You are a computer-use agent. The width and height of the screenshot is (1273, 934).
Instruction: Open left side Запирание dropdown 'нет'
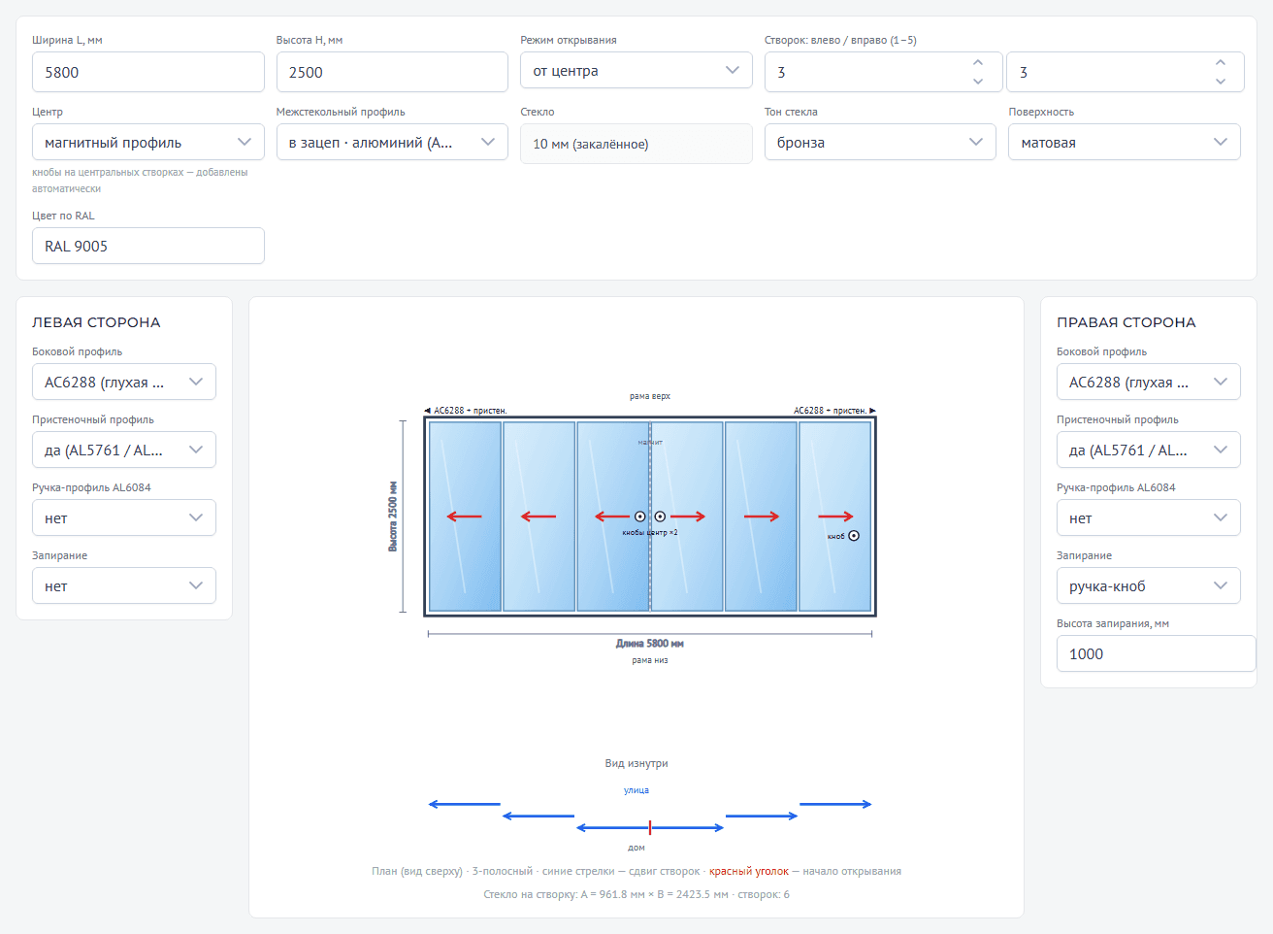click(x=123, y=585)
